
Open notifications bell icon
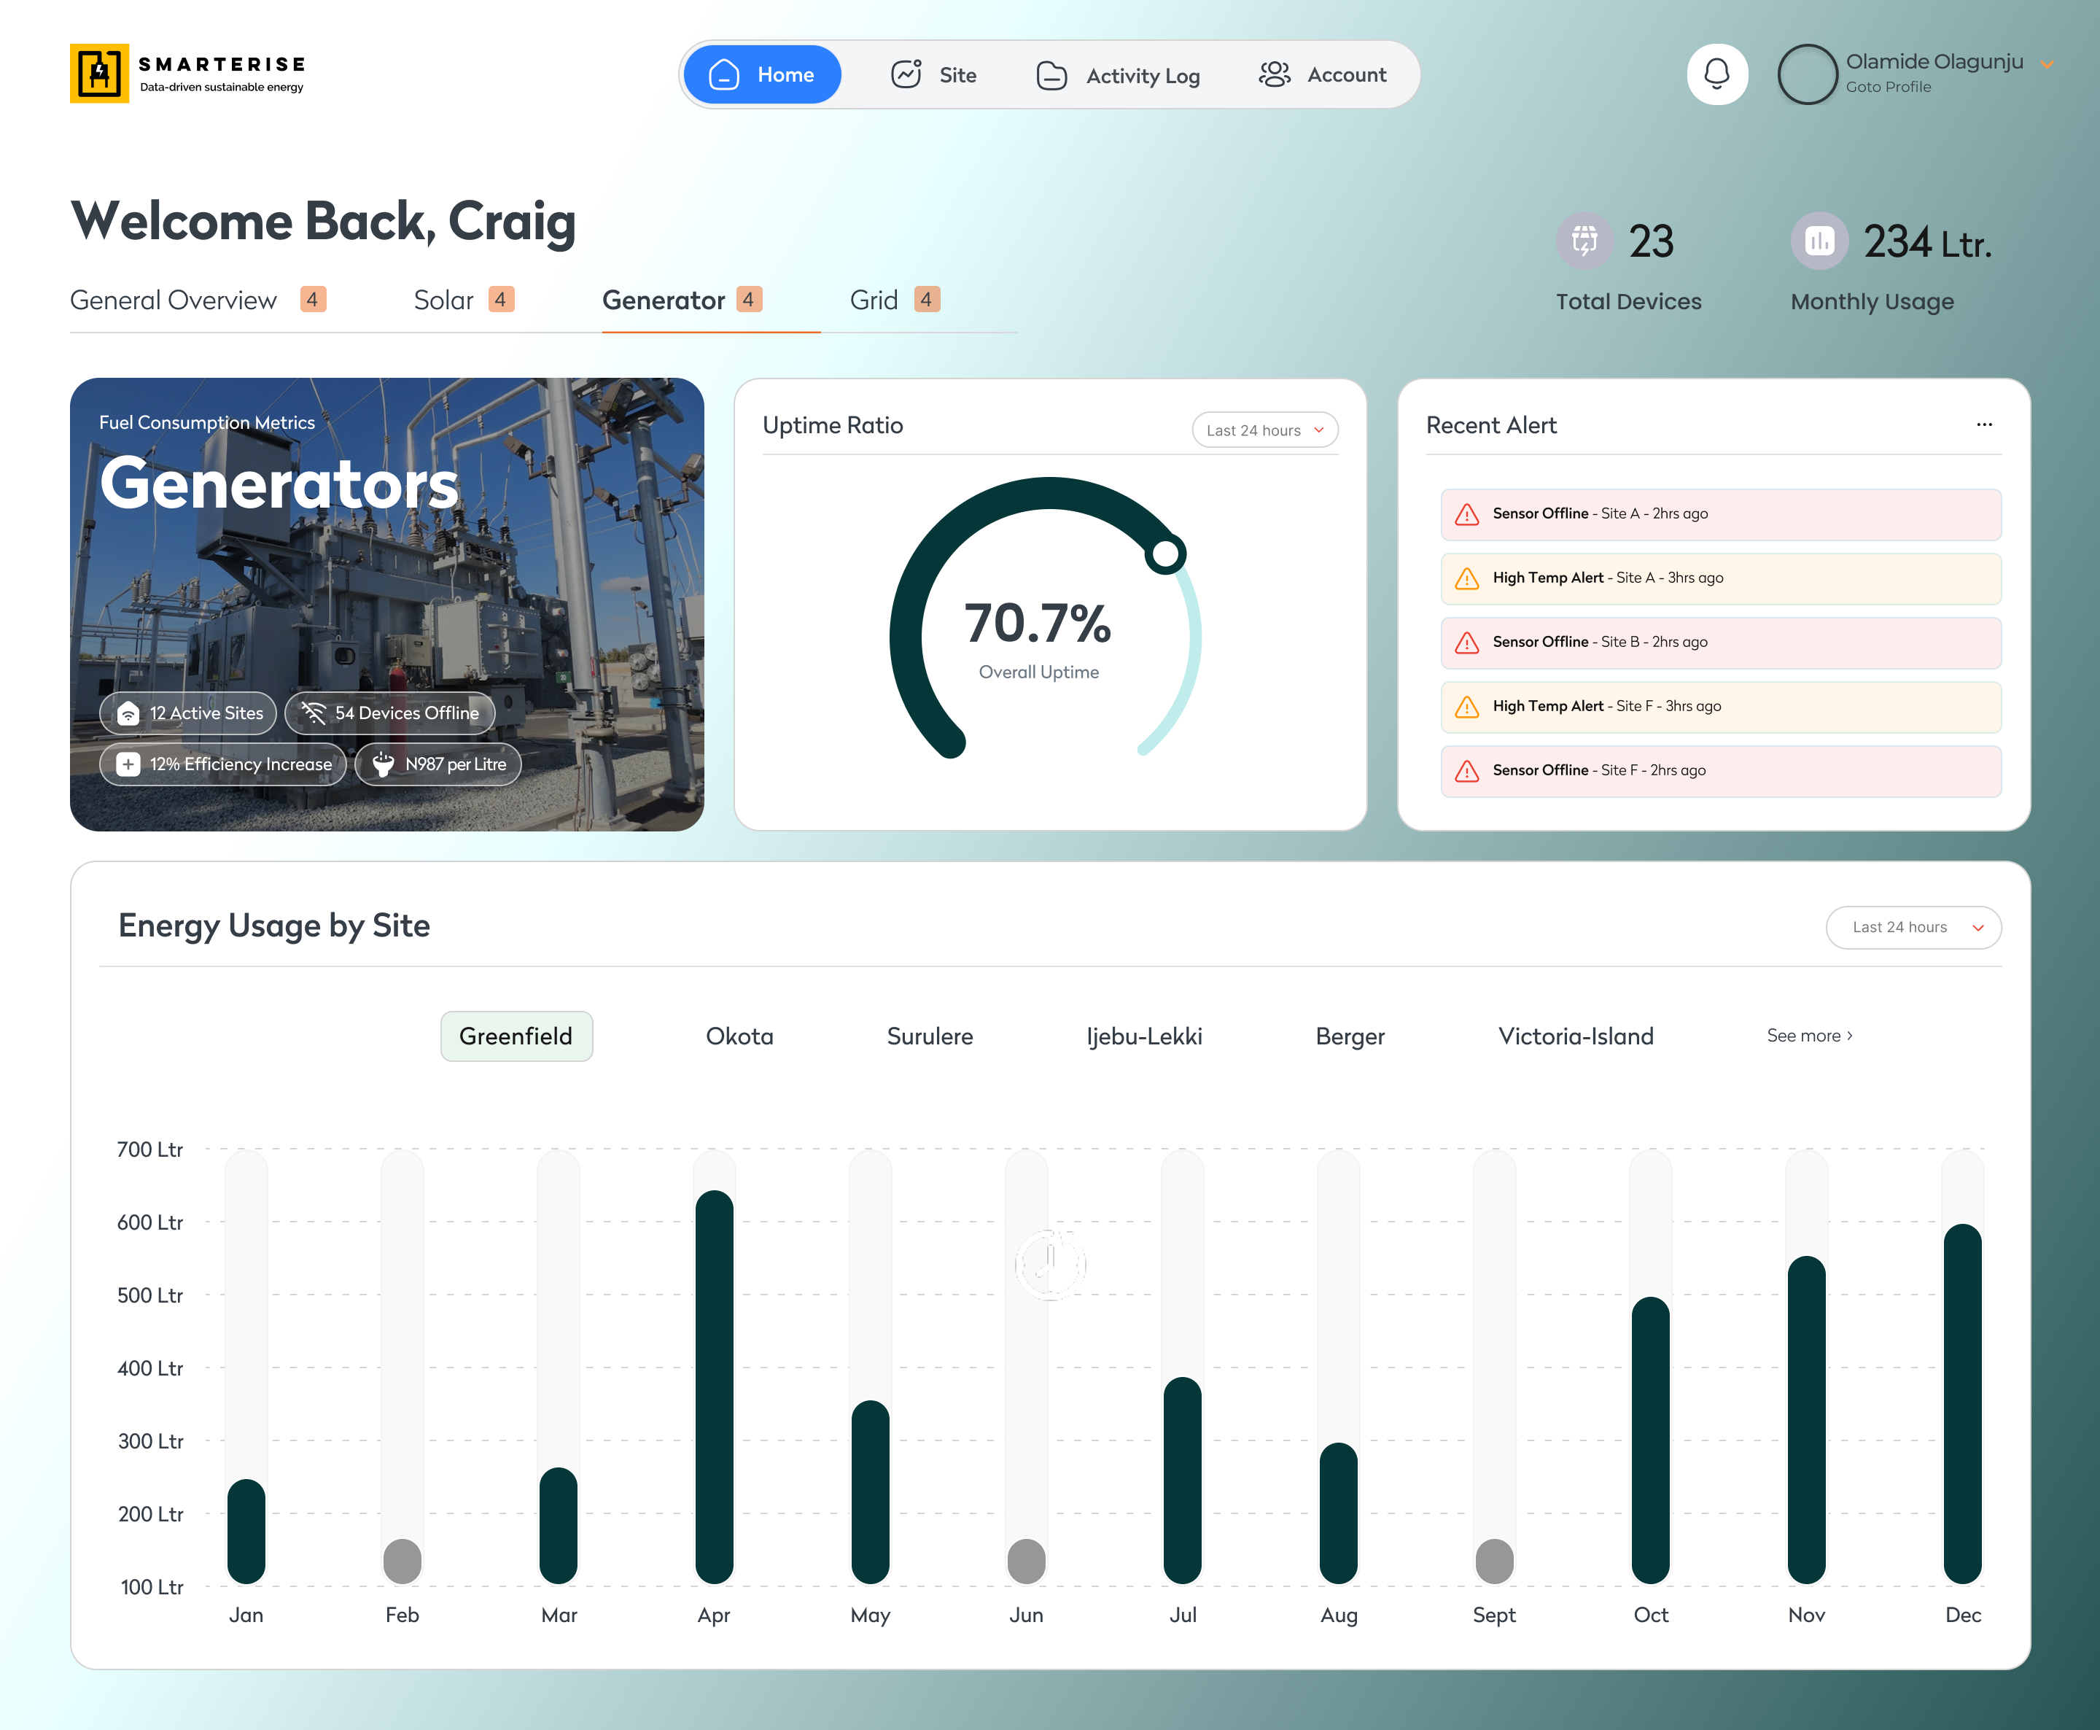1716,74
